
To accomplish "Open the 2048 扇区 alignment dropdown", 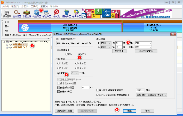I will 151,95.
